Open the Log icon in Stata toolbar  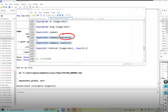pos(10,7)
